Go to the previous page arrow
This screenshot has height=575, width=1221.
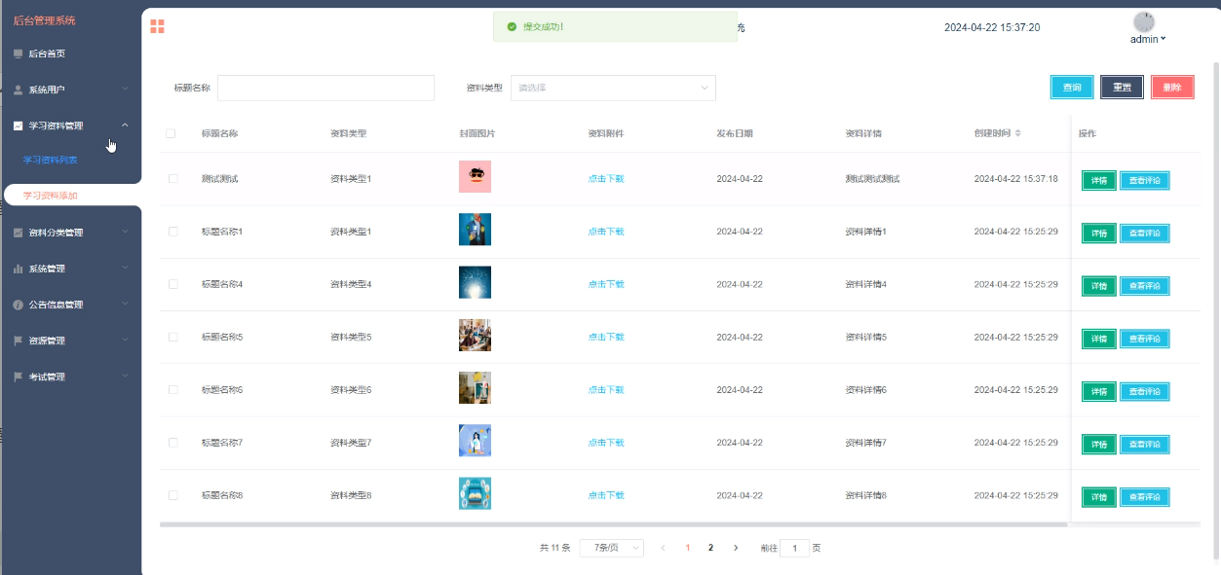pos(663,548)
